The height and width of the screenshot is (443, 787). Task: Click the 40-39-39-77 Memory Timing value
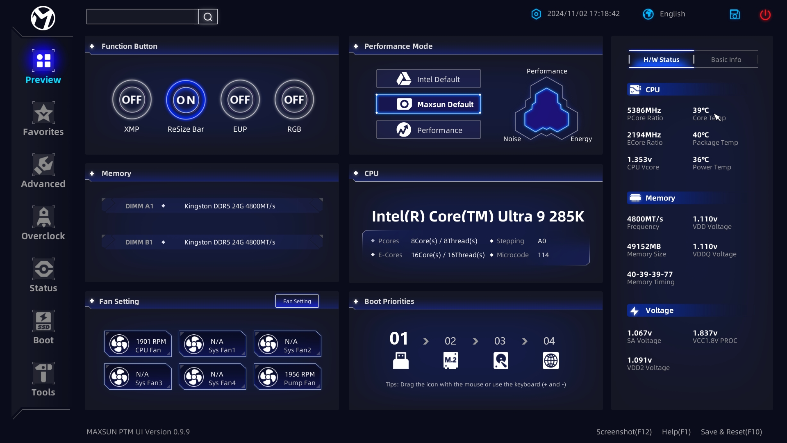click(650, 274)
